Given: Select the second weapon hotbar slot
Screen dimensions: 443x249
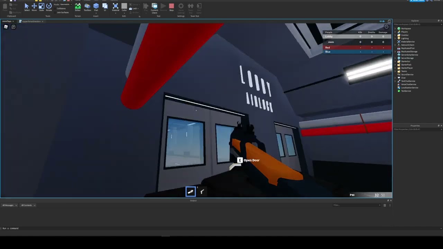Looking at the screenshot, I should [202, 191].
